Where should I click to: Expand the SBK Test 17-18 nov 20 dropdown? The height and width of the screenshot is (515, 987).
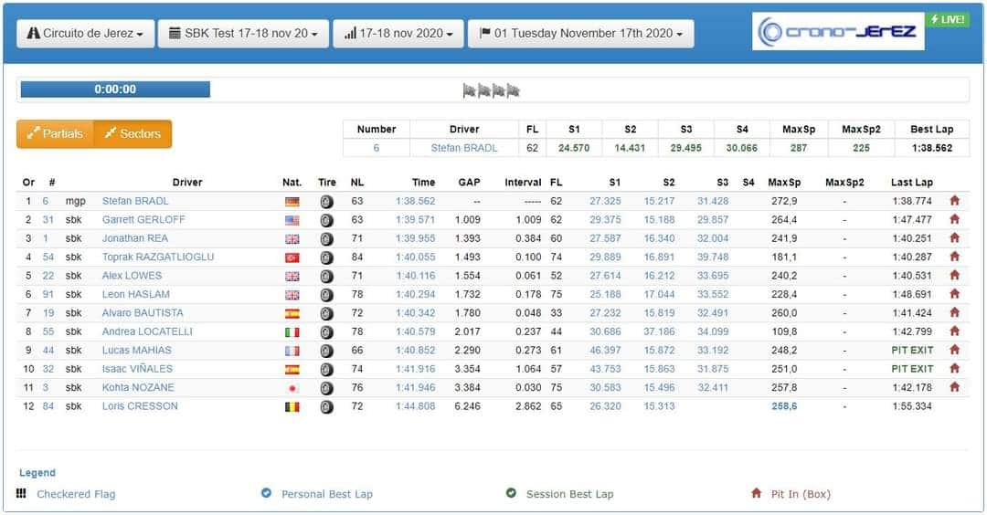point(243,34)
